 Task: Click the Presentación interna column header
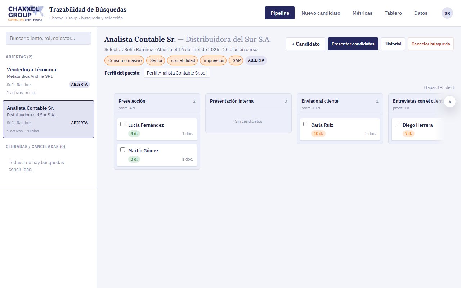click(249, 101)
